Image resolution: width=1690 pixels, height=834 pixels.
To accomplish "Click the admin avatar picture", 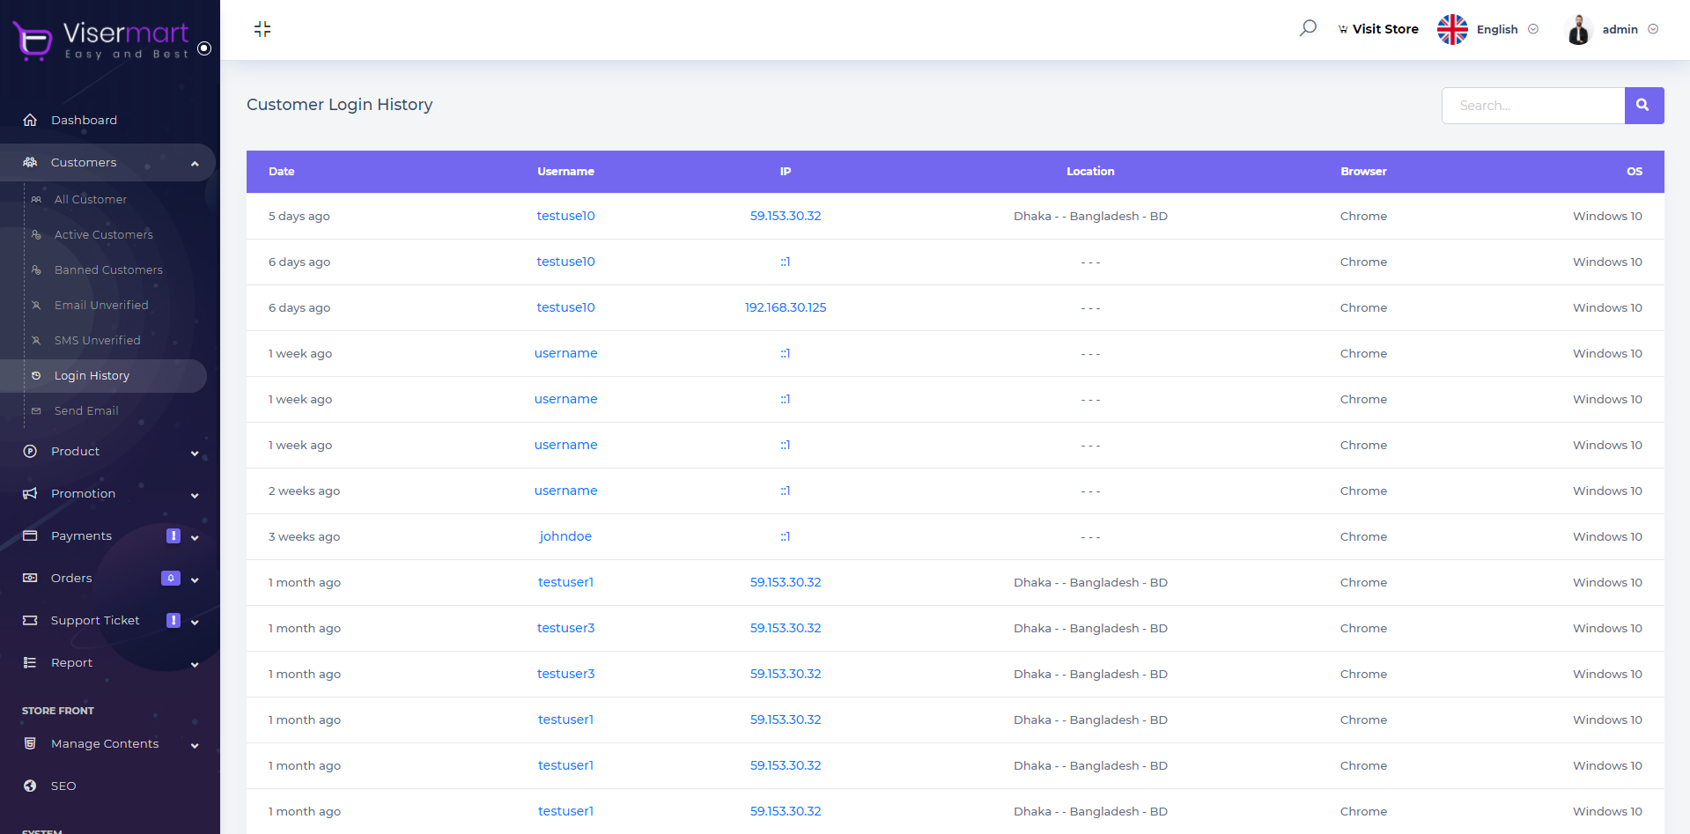I will pos(1578,29).
